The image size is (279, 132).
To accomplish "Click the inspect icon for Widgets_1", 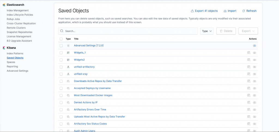I will pos(249,53).
